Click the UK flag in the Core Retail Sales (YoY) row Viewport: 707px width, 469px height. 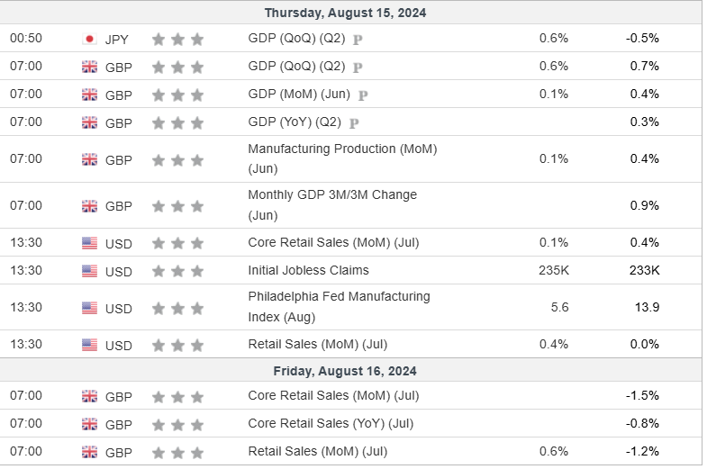pyautogui.click(x=89, y=423)
